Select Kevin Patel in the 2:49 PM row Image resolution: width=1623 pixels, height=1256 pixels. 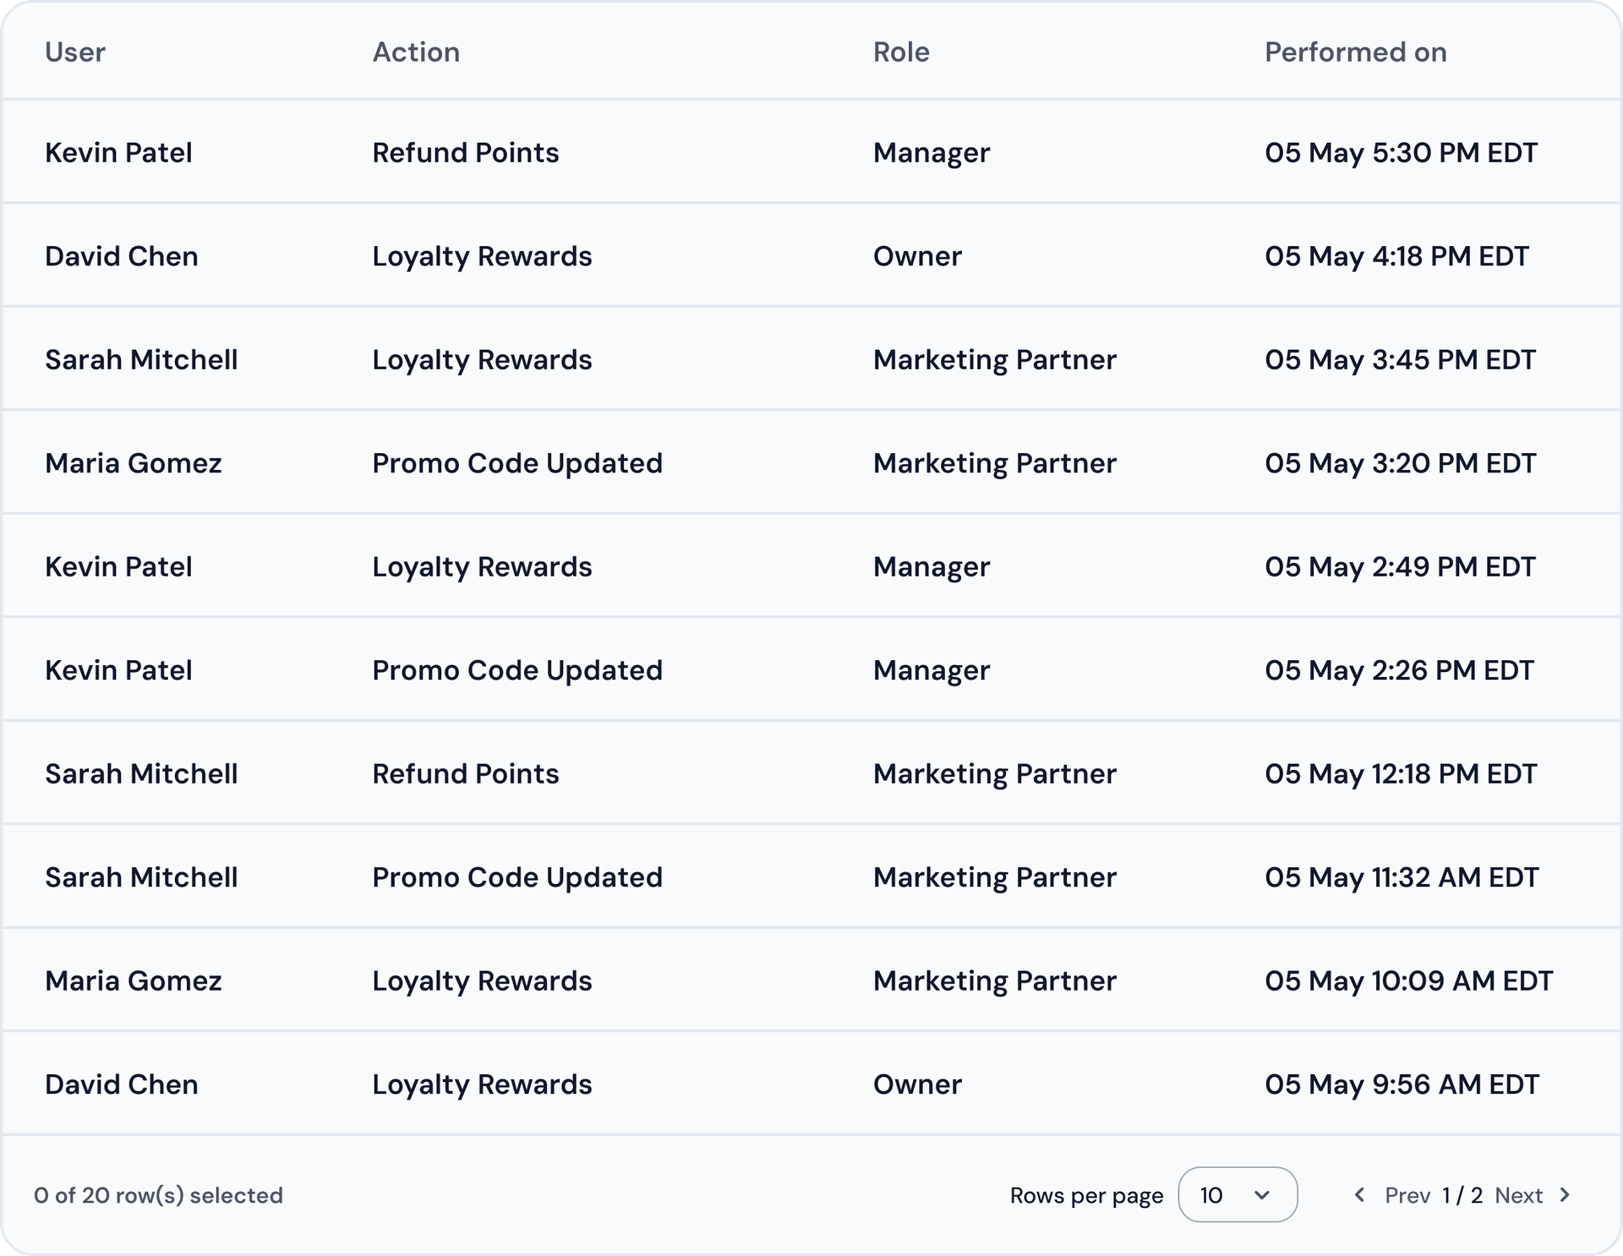(x=118, y=567)
